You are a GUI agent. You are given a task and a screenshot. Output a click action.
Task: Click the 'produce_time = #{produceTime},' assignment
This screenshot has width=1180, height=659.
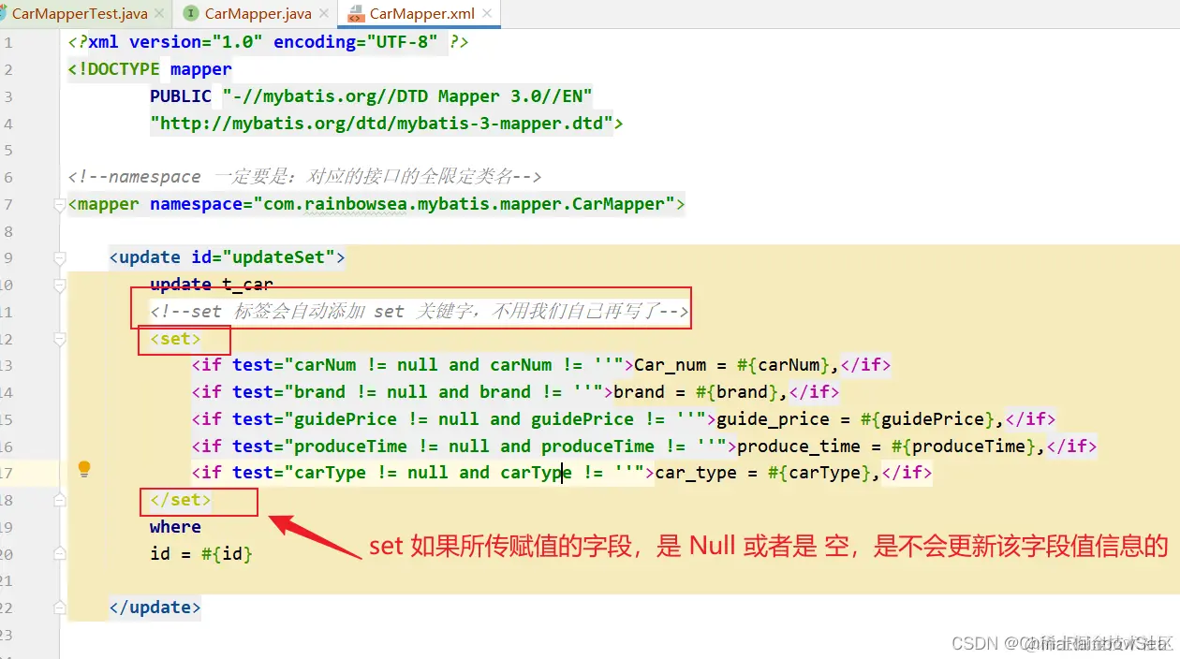click(892, 447)
